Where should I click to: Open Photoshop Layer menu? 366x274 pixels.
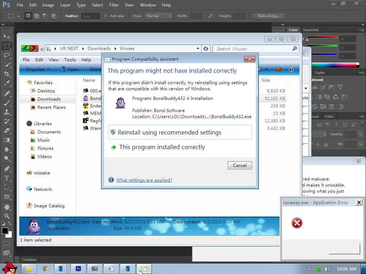tap(65, 5)
